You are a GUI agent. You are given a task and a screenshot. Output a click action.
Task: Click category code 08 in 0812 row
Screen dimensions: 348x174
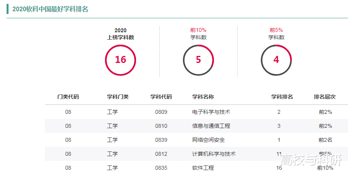(68, 154)
